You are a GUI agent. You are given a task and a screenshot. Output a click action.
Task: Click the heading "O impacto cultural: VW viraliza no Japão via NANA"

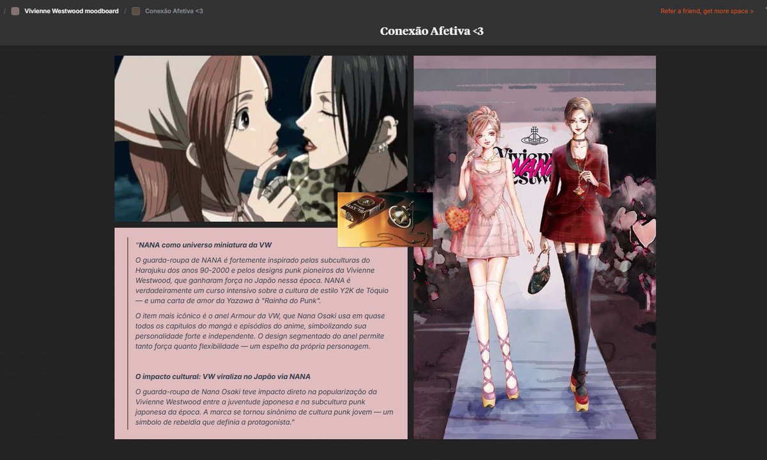[223, 376]
